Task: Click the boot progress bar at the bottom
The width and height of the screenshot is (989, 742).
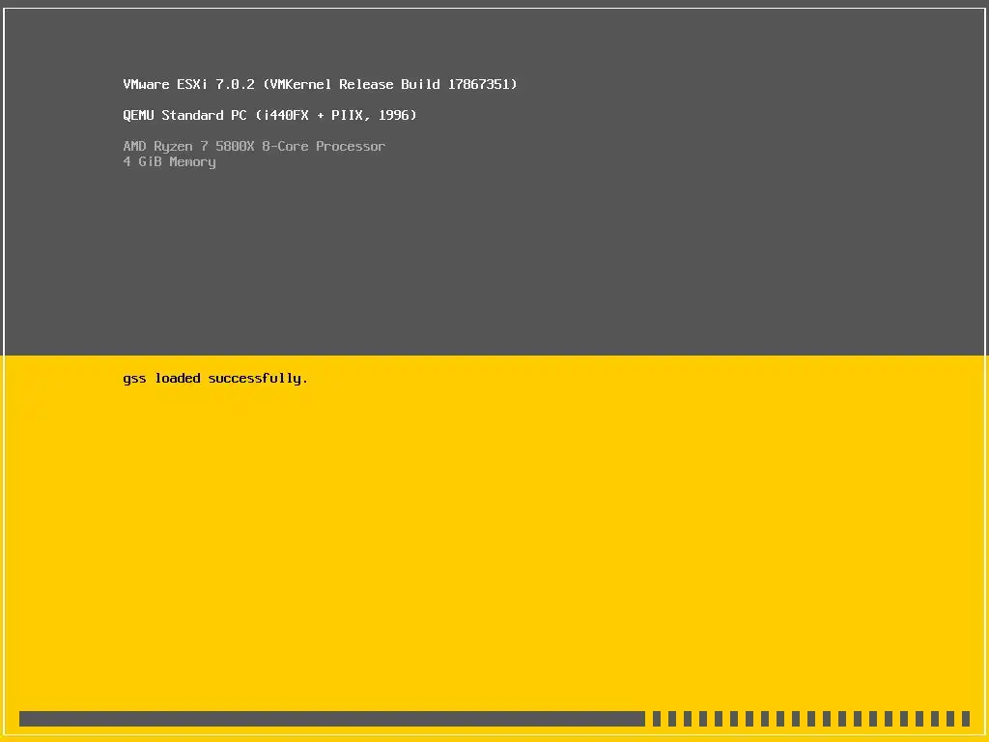Action: coord(494,719)
